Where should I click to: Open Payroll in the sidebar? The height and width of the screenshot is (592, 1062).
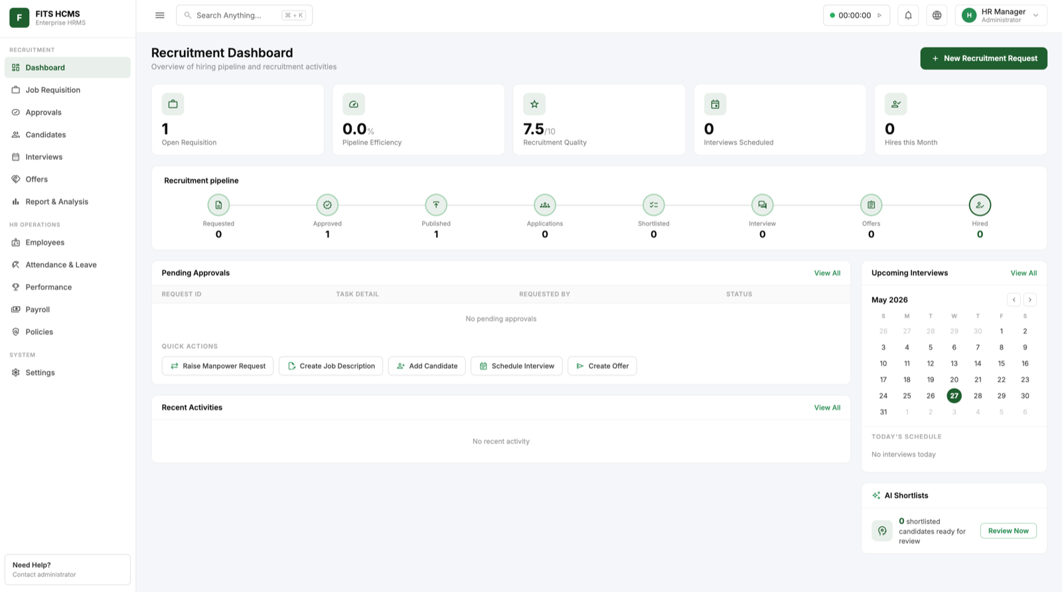pyautogui.click(x=68, y=310)
